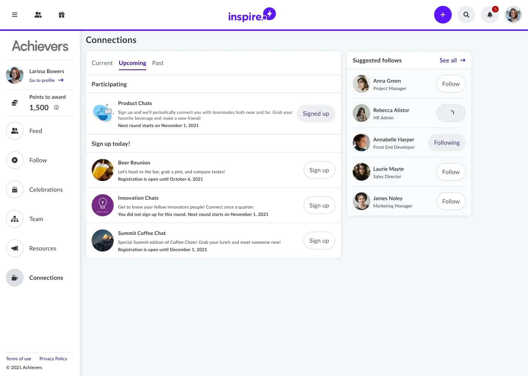
Task: Click the purple plus create button
Action: point(443,15)
